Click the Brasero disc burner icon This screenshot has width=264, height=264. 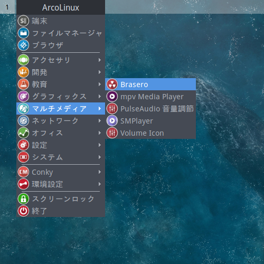[x=112, y=84]
